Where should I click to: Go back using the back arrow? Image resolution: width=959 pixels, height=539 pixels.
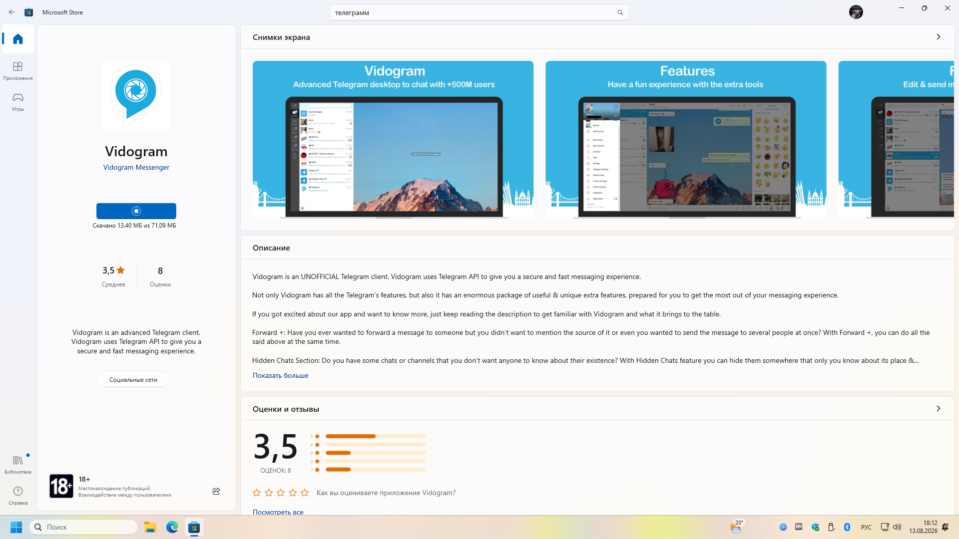click(x=12, y=12)
